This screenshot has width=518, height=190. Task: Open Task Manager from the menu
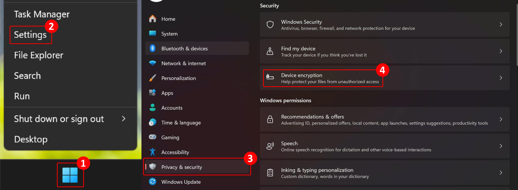click(42, 14)
